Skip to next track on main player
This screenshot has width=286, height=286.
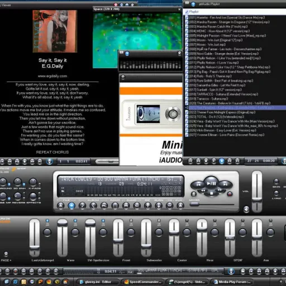(x=225, y=184)
